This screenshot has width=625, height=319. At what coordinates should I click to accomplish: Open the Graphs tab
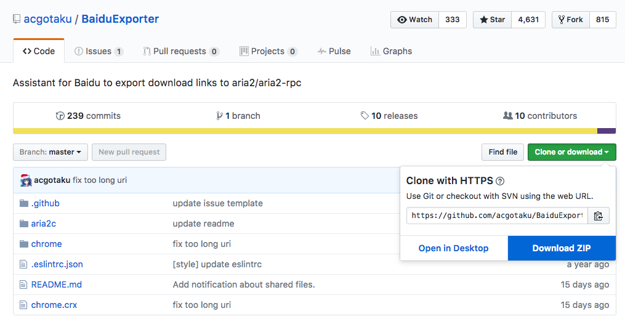pyautogui.click(x=392, y=51)
